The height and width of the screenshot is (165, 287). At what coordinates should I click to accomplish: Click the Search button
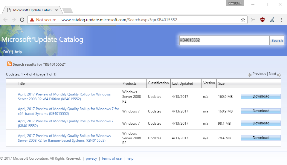277,40
